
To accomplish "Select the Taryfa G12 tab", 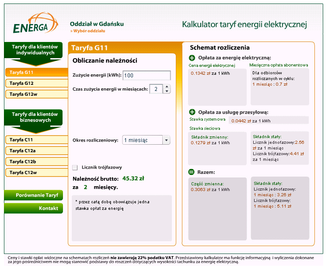I will coord(37,83).
